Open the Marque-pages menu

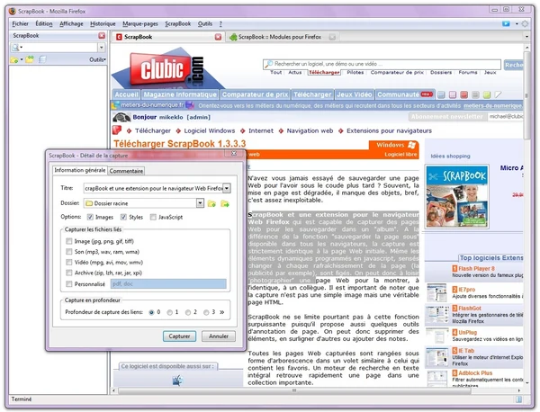(x=140, y=23)
